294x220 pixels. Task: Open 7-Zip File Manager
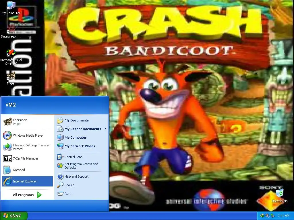point(28,158)
